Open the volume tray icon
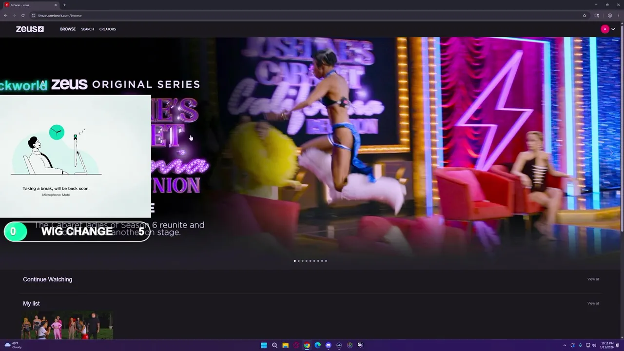Viewport: 624px width, 351px height. [594, 345]
